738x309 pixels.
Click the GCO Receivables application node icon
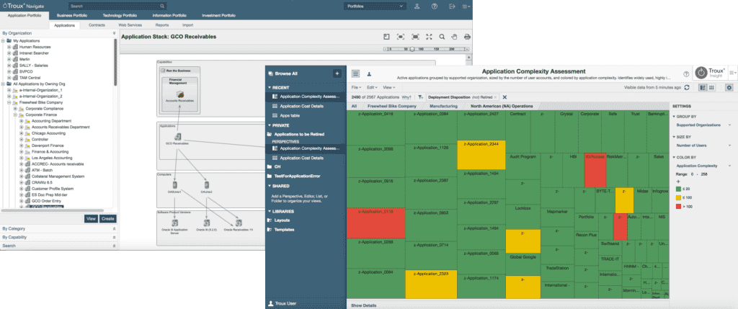(x=177, y=137)
